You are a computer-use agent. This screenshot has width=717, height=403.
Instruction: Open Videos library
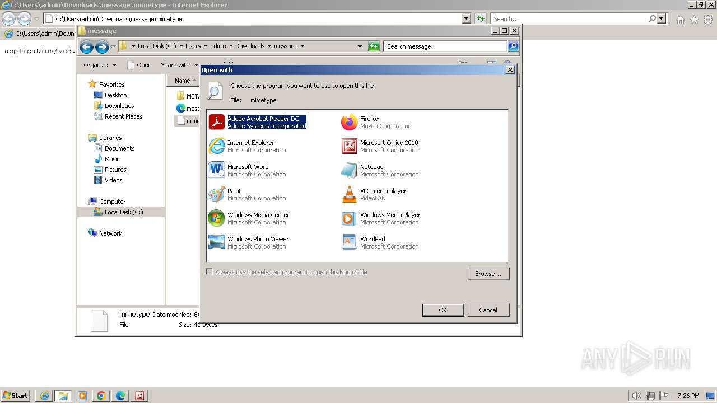click(113, 180)
